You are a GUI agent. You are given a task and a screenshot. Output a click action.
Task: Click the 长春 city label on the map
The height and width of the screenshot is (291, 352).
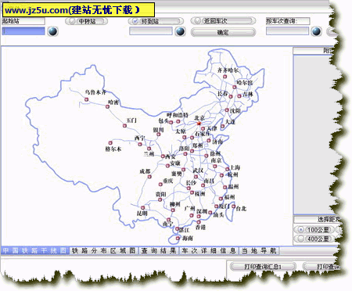(x=223, y=93)
